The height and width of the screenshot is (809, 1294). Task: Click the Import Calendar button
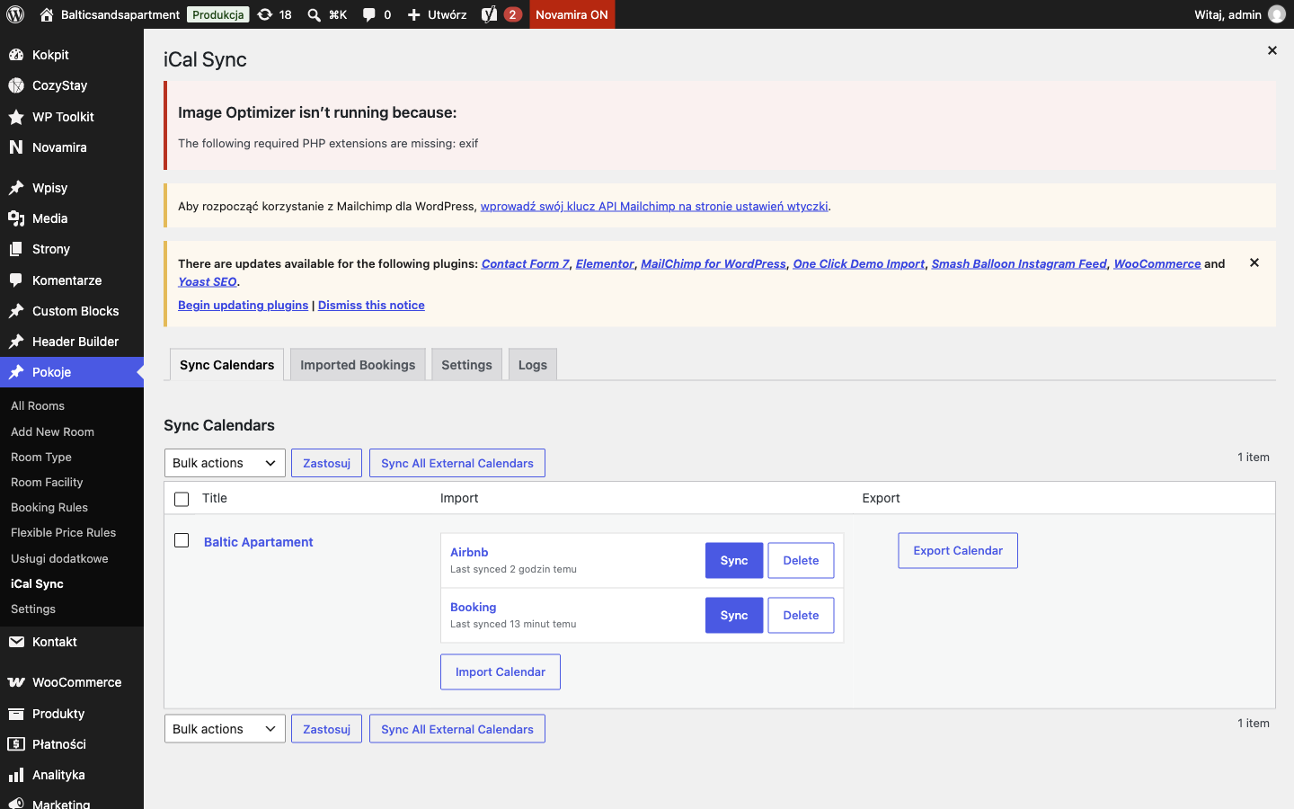tap(501, 672)
